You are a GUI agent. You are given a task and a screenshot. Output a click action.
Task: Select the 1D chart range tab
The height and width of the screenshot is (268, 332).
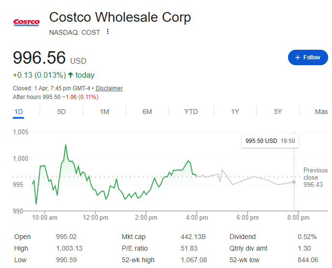click(x=18, y=112)
